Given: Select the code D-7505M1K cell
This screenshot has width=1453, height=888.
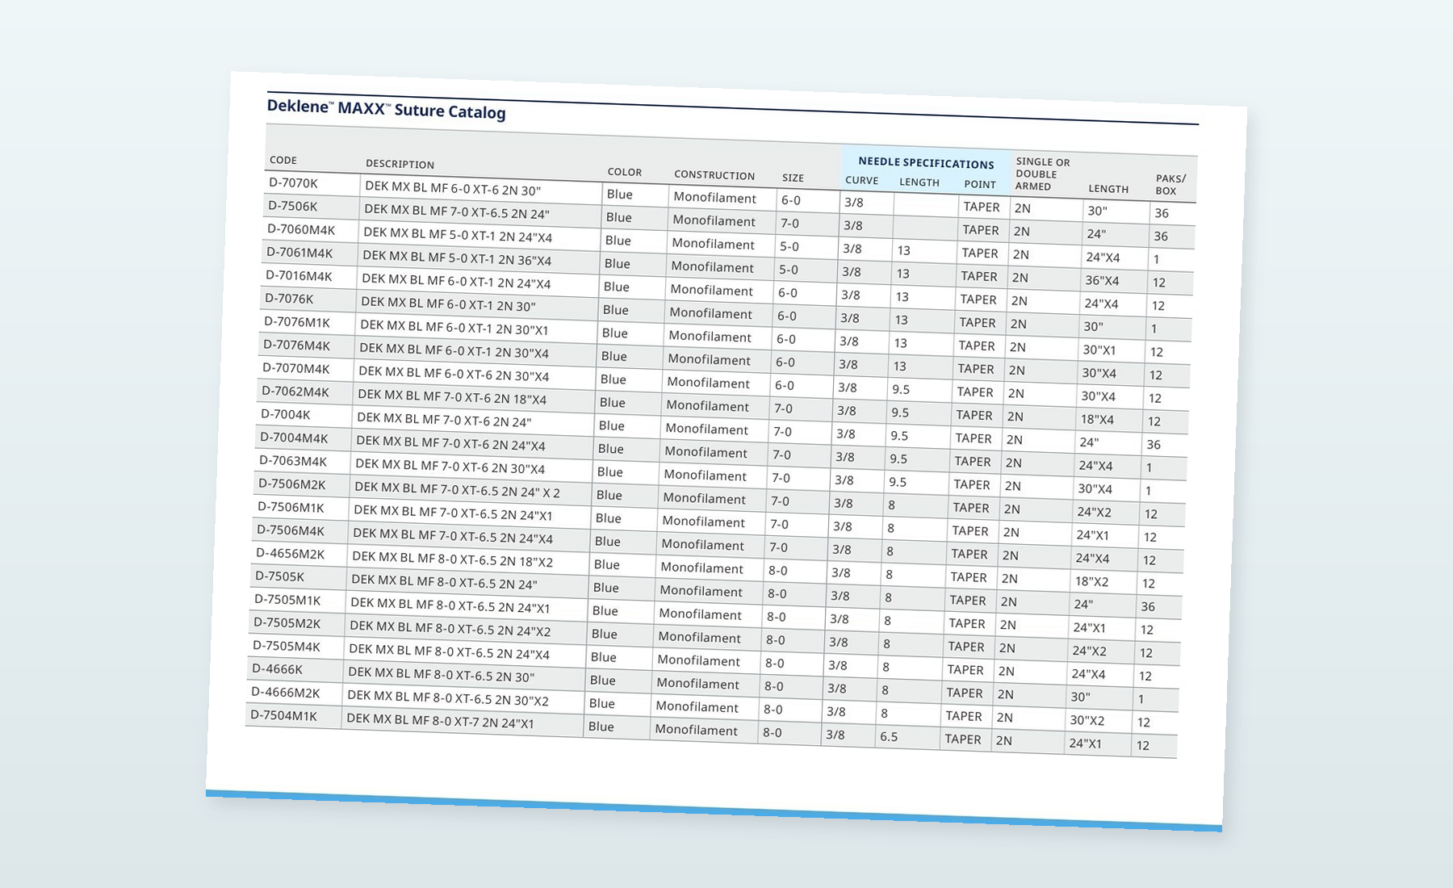Looking at the screenshot, I should coord(287,601).
